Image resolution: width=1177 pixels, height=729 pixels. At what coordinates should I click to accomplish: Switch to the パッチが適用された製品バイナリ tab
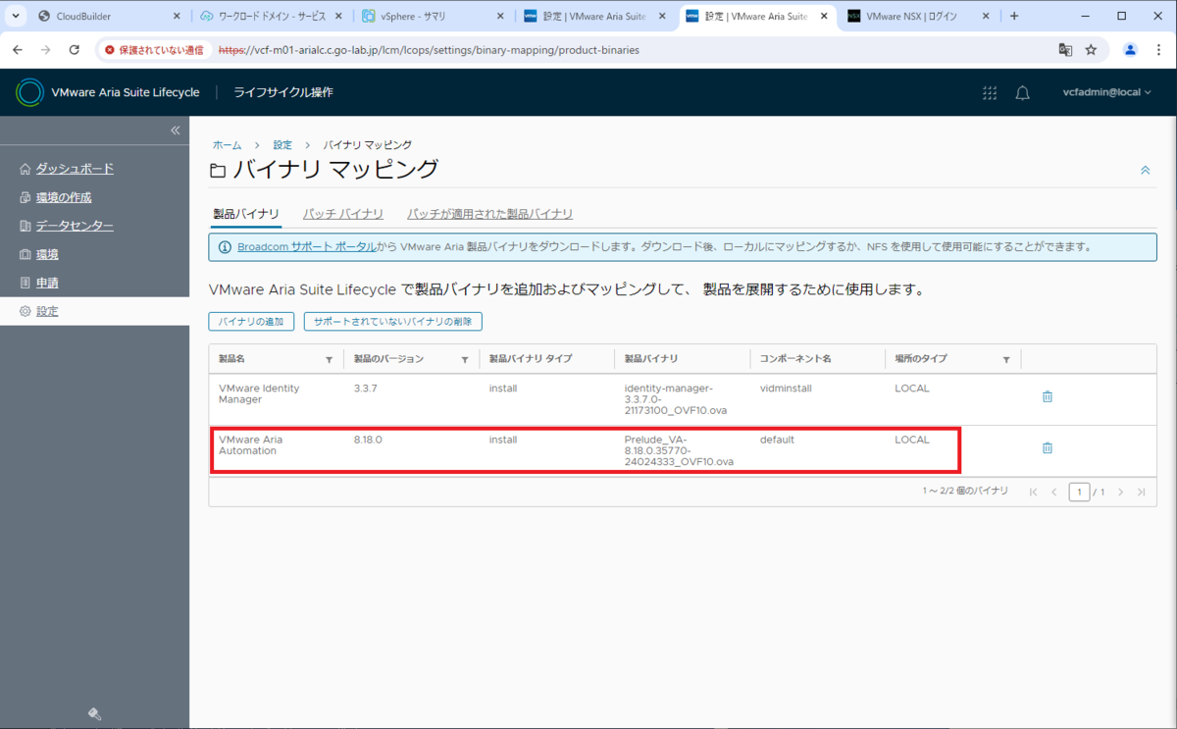[x=489, y=214]
